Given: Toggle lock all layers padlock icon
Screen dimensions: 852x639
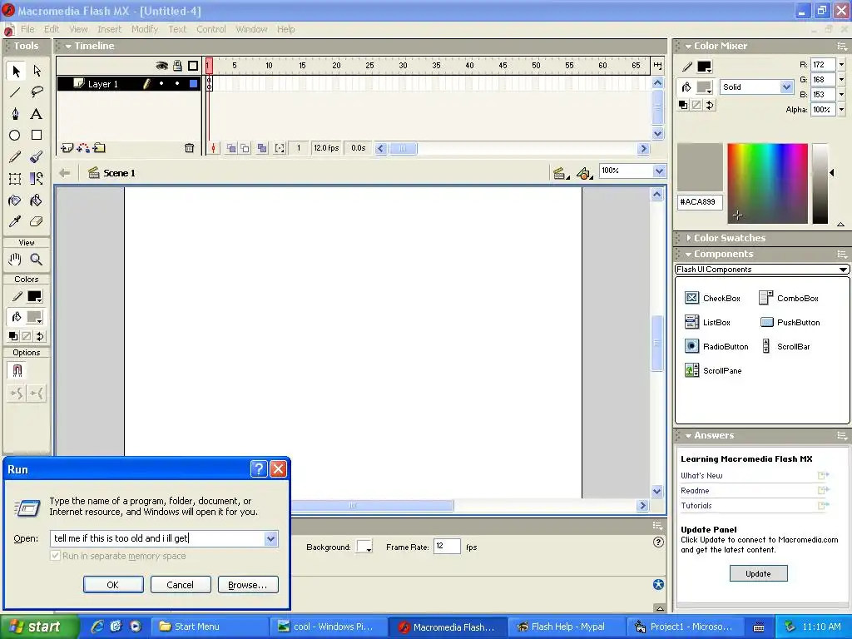Looking at the screenshot, I should 177,66.
